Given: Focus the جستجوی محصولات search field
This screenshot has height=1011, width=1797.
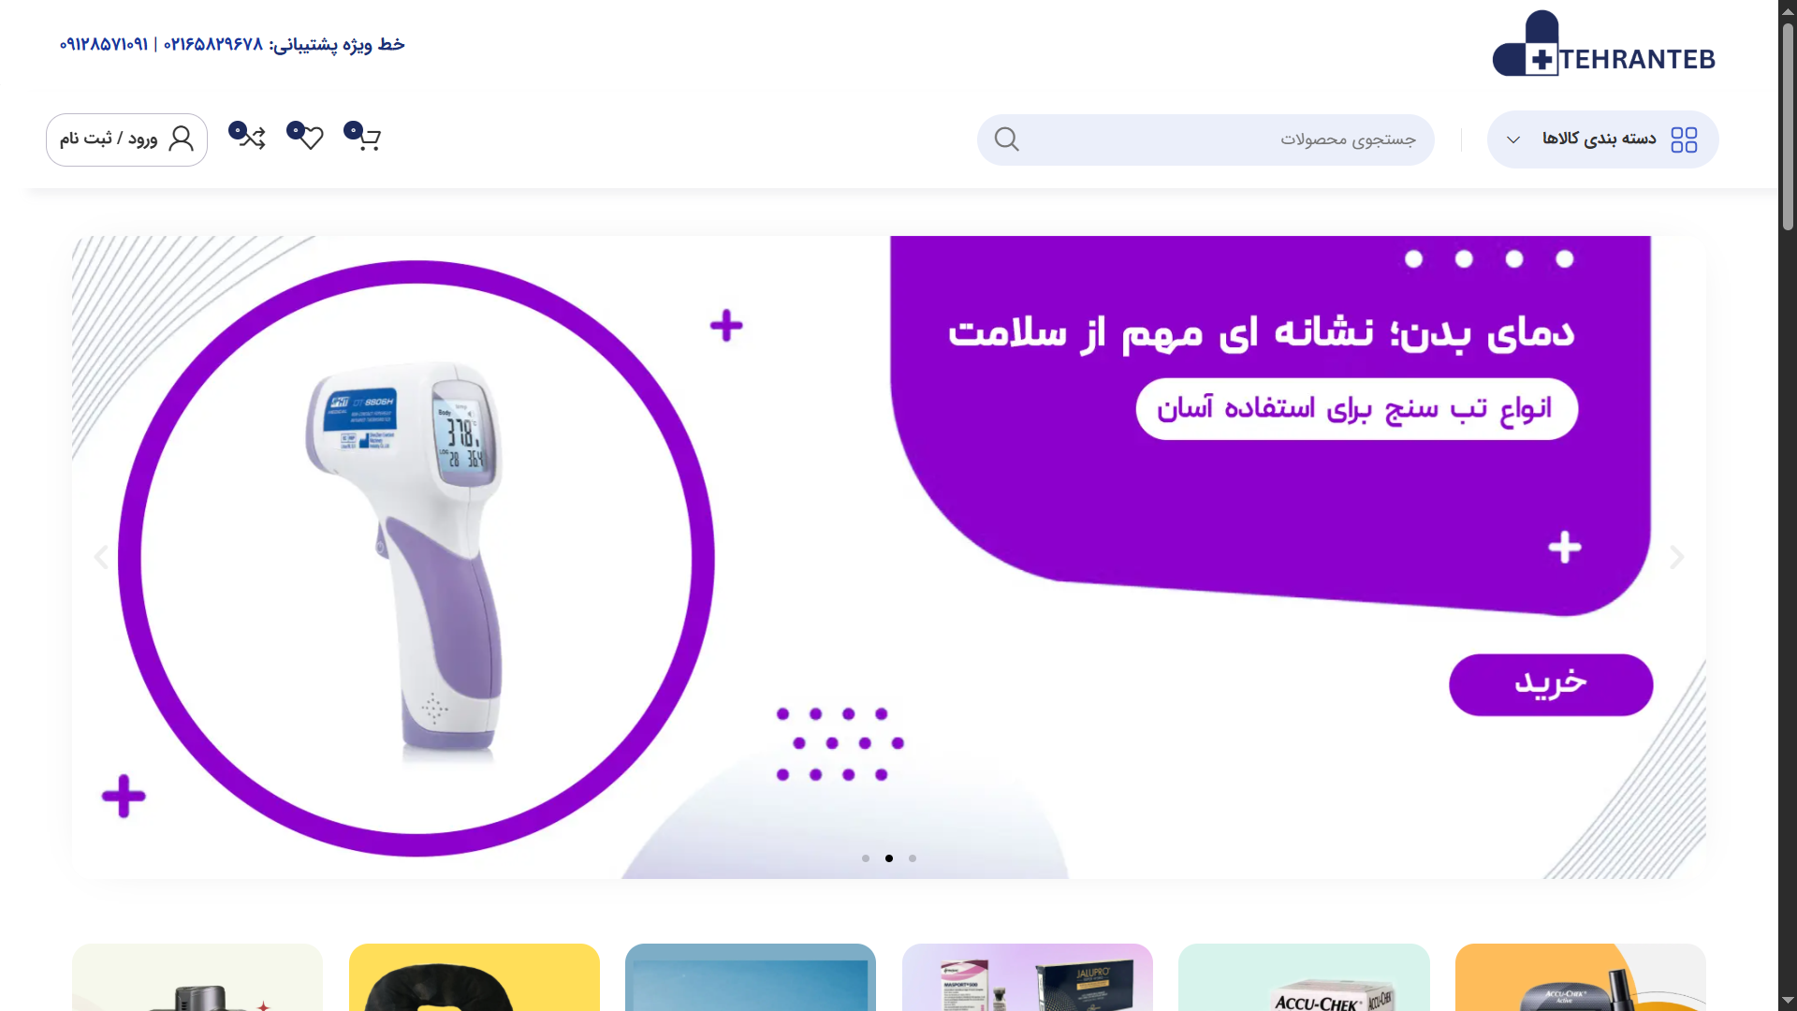Looking at the screenshot, I should (x=1205, y=139).
